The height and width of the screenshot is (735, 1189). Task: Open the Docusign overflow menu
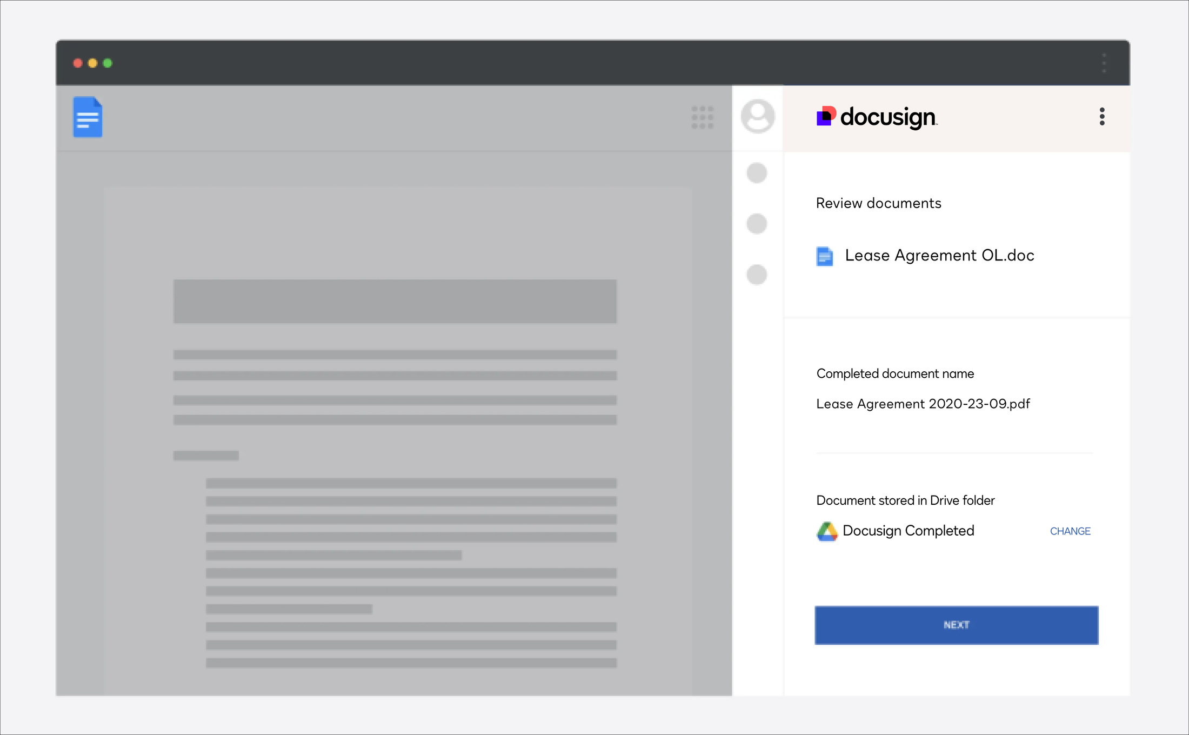click(1102, 116)
